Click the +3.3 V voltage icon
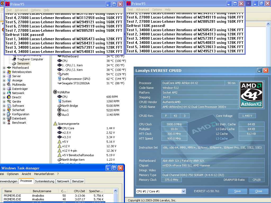This screenshot has width=271, height=203. click(x=60, y=137)
